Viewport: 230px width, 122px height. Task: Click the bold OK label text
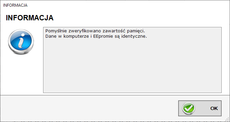pyautogui.click(x=214, y=108)
